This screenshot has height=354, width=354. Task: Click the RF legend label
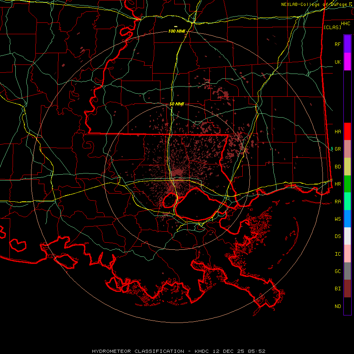tap(337, 44)
